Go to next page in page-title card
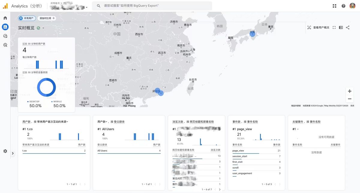Viewport: 360px width, 193px height. point(220,189)
